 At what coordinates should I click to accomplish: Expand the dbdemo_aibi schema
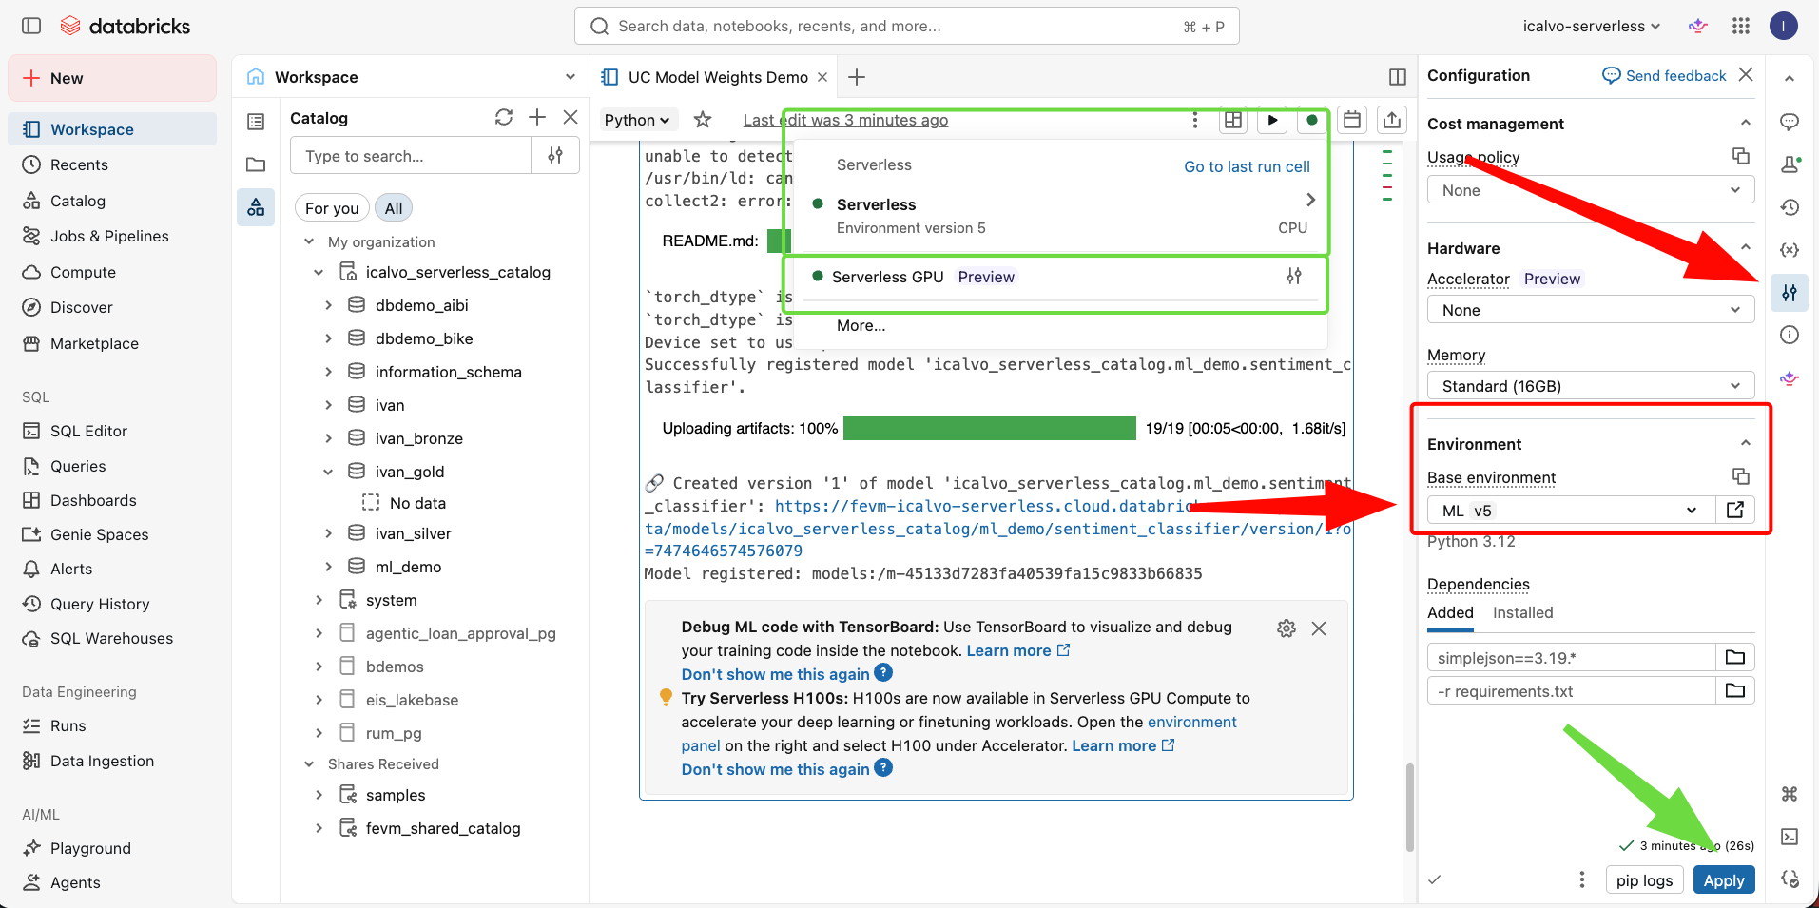tap(328, 305)
